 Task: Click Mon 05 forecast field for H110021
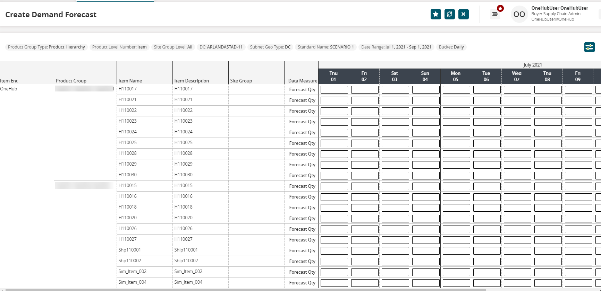(x=456, y=100)
